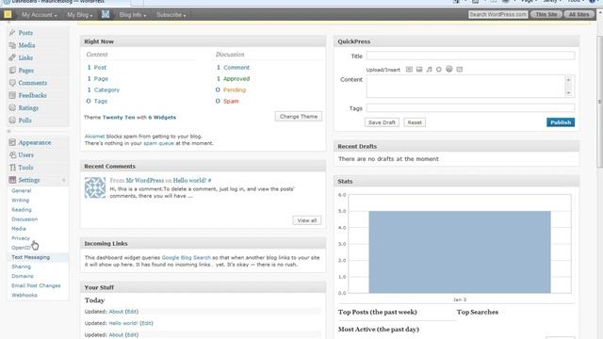Viewport: 603px width, 339px height.
Task: Click the Feedbacks sidebar icon
Action: pos(12,95)
